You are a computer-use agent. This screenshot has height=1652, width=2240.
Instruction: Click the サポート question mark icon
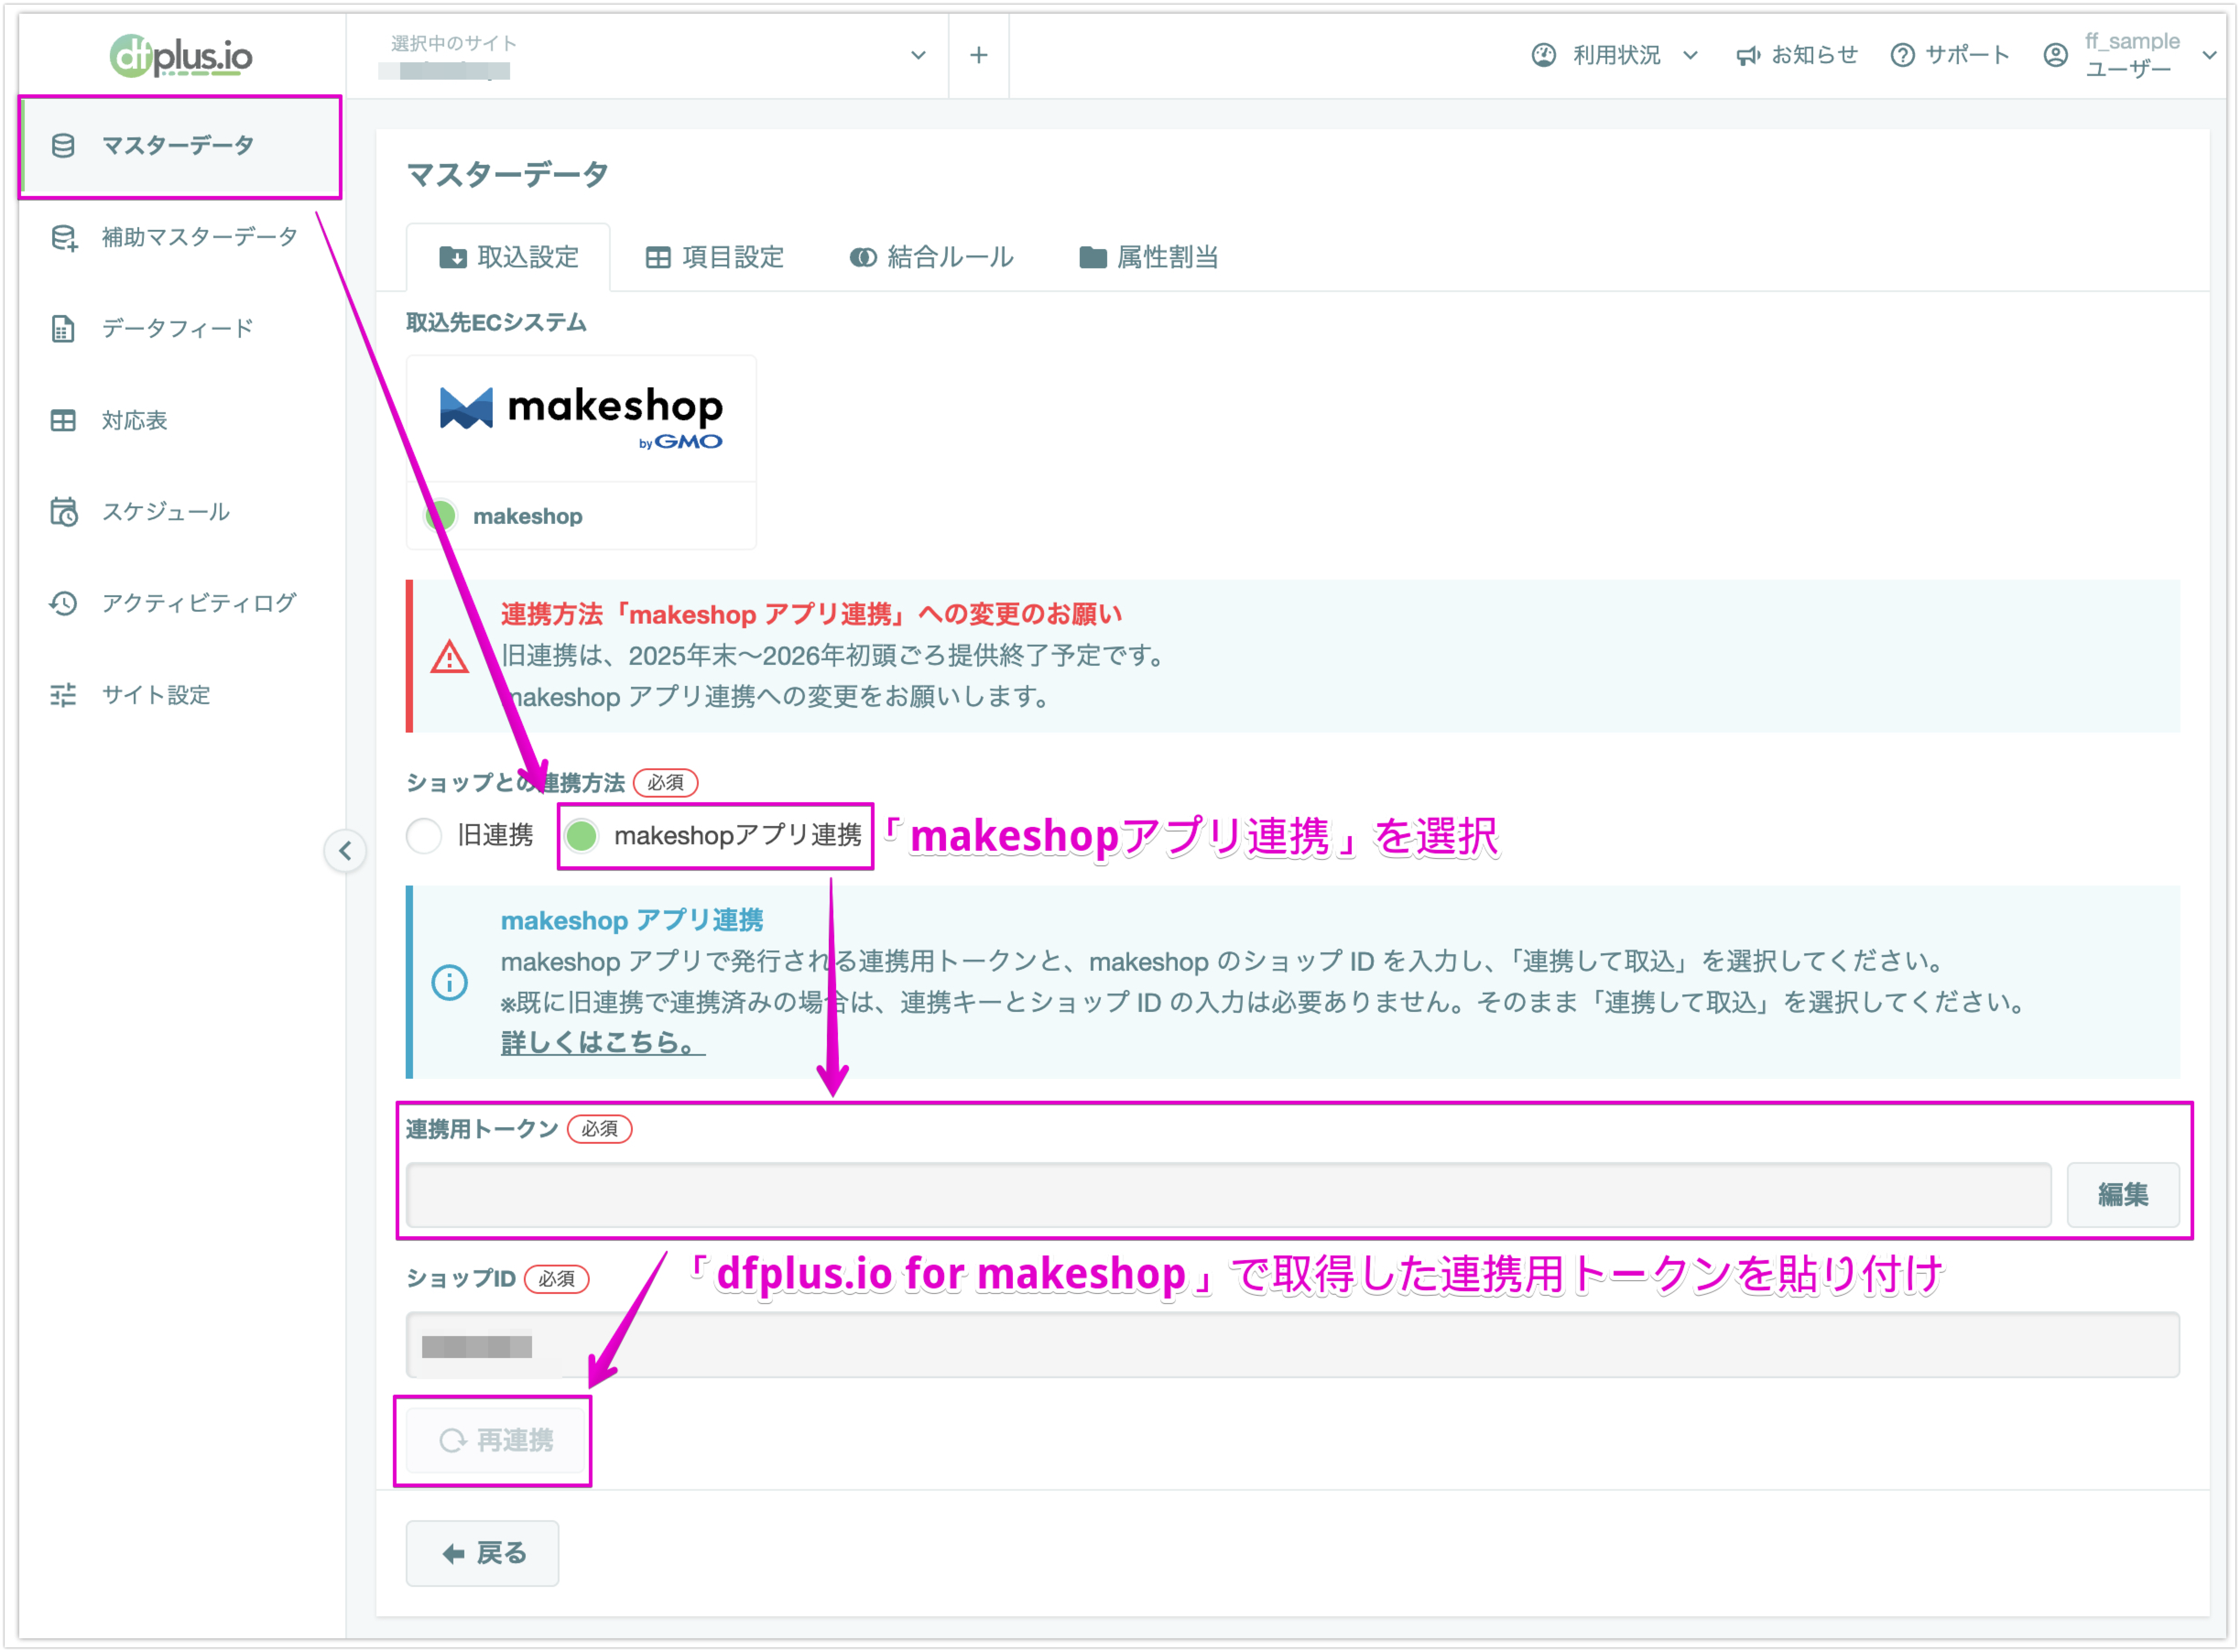1903,56
